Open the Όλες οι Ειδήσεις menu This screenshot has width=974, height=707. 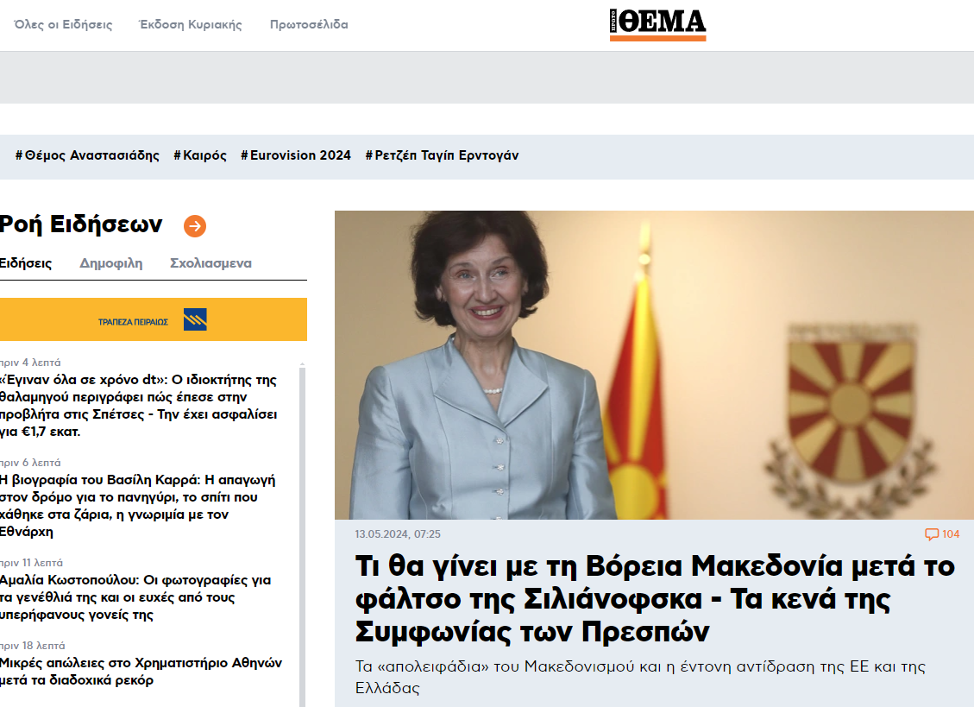click(63, 25)
